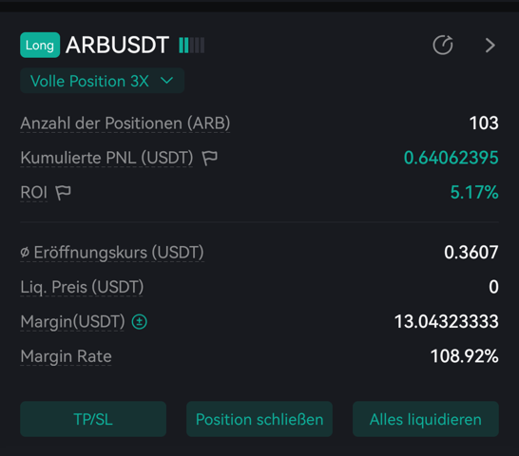519x456 pixels.
Task: Adjust margin via plus-minus circle icon
Action: tap(140, 322)
